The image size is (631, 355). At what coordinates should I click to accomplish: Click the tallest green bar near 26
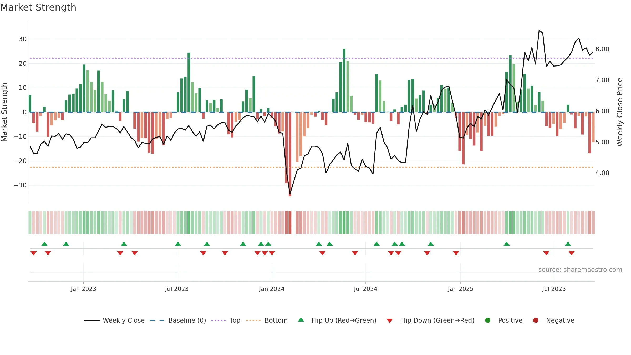344,80
